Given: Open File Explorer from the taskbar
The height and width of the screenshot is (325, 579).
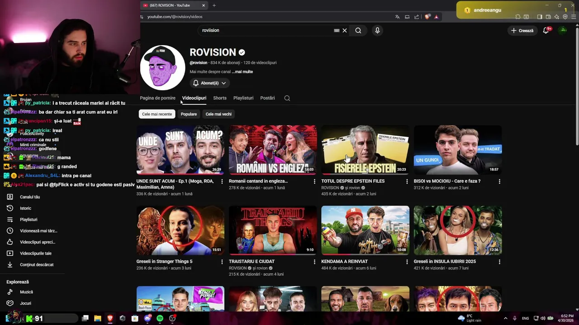Looking at the screenshot, I should coord(97,318).
